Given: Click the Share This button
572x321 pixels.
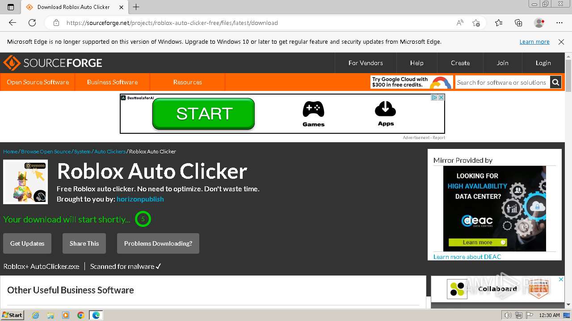Looking at the screenshot, I should pos(84,243).
